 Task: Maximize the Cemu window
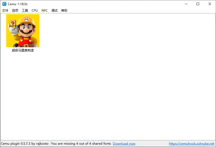click(x=198, y=4)
